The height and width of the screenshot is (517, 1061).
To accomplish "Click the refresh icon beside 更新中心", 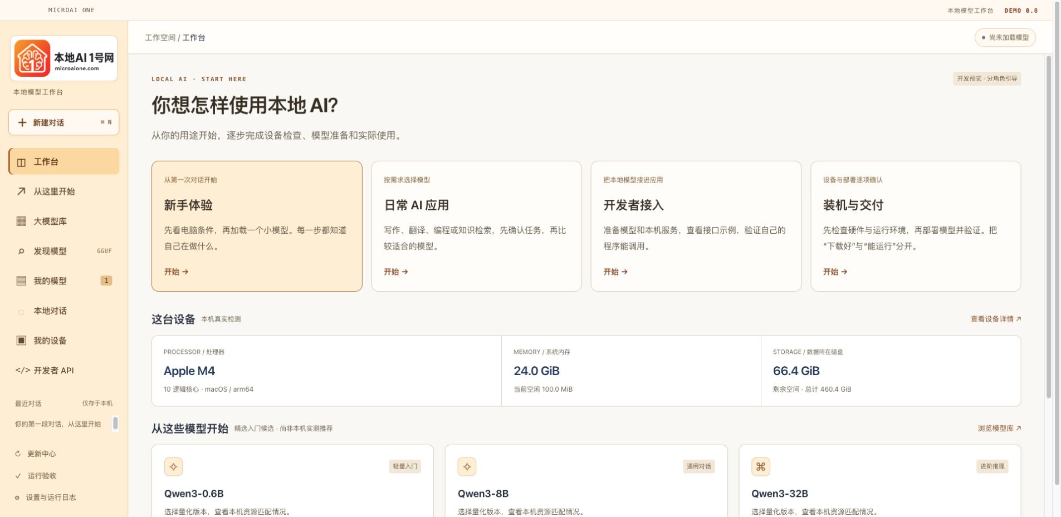I will 18,454.
